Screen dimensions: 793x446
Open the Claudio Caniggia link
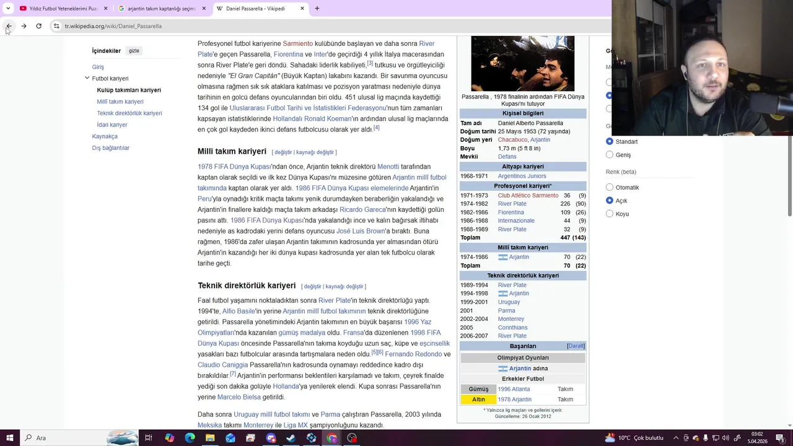tap(222, 365)
